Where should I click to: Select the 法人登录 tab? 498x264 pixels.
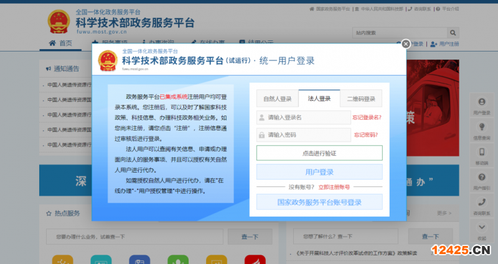(x=319, y=99)
